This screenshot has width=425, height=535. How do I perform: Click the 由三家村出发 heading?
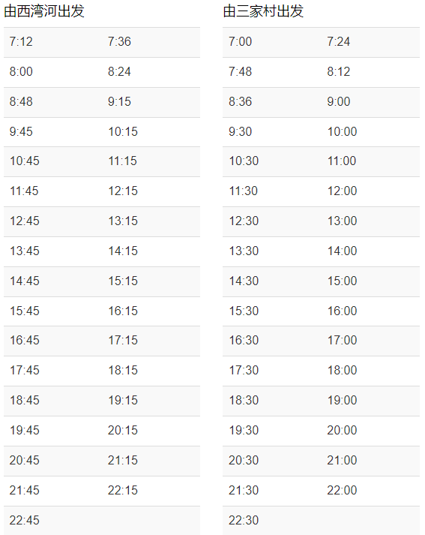[x=263, y=11]
